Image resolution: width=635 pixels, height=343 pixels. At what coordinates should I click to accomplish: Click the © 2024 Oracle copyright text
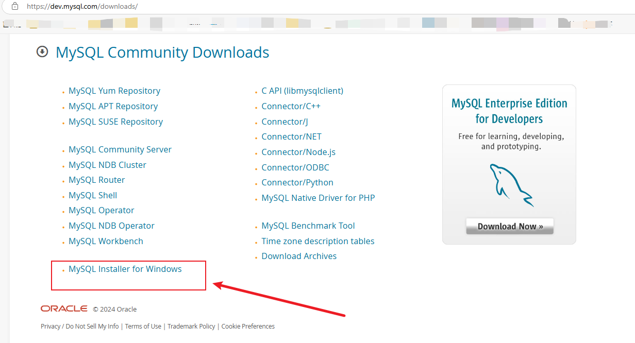click(x=115, y=309)
